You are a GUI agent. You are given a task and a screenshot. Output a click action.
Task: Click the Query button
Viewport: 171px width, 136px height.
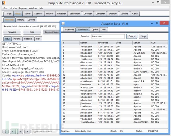pos(132,36)
